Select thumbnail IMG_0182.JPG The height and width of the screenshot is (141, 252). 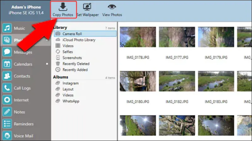(x=177, y=81)
